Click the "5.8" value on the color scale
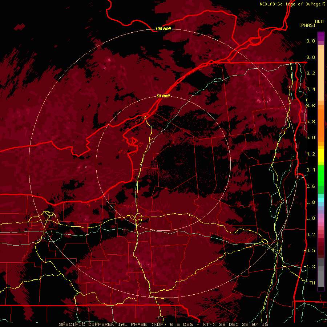The width and height of the screenshot is (327, 327). (x=311, y=122)
